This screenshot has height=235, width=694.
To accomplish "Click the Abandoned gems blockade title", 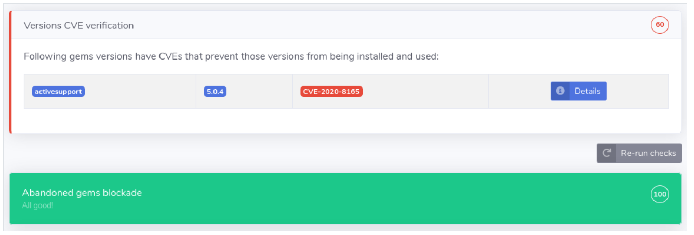I will pyautogui.click(x=82, y=193).
